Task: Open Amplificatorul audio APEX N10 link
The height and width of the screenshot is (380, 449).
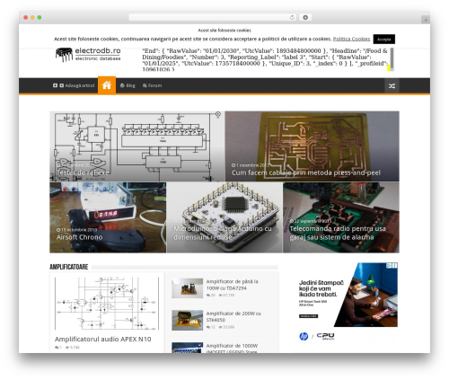Action: 102,339
